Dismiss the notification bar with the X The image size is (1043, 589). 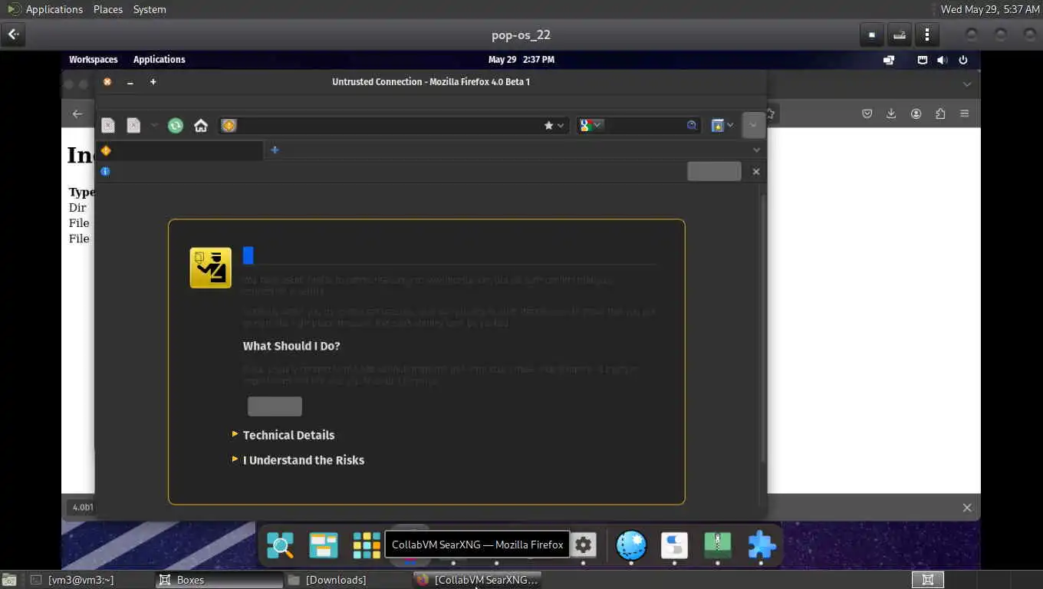coord(756,171)
